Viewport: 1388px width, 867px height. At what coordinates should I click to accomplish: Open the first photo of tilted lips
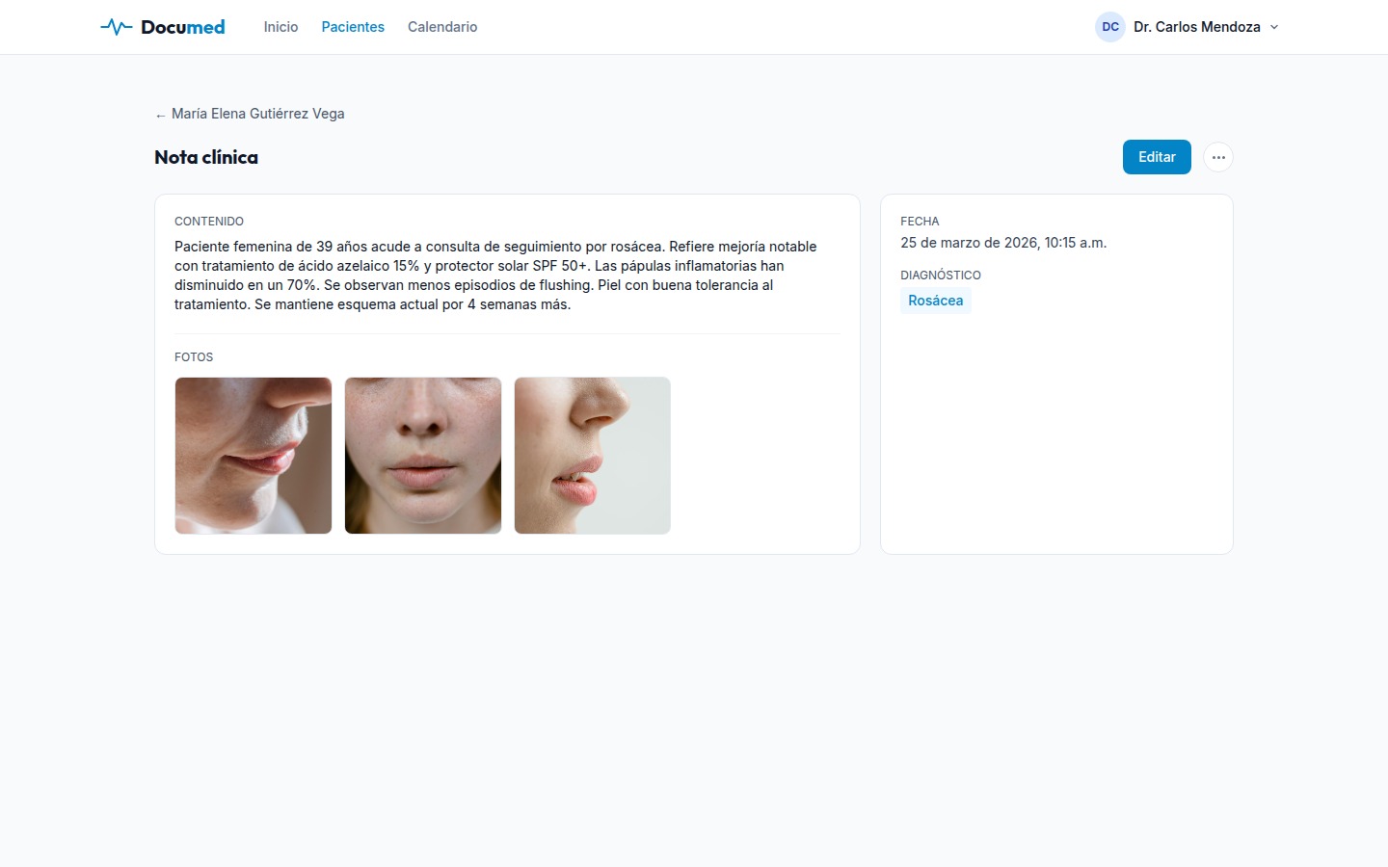pos(254,456)
